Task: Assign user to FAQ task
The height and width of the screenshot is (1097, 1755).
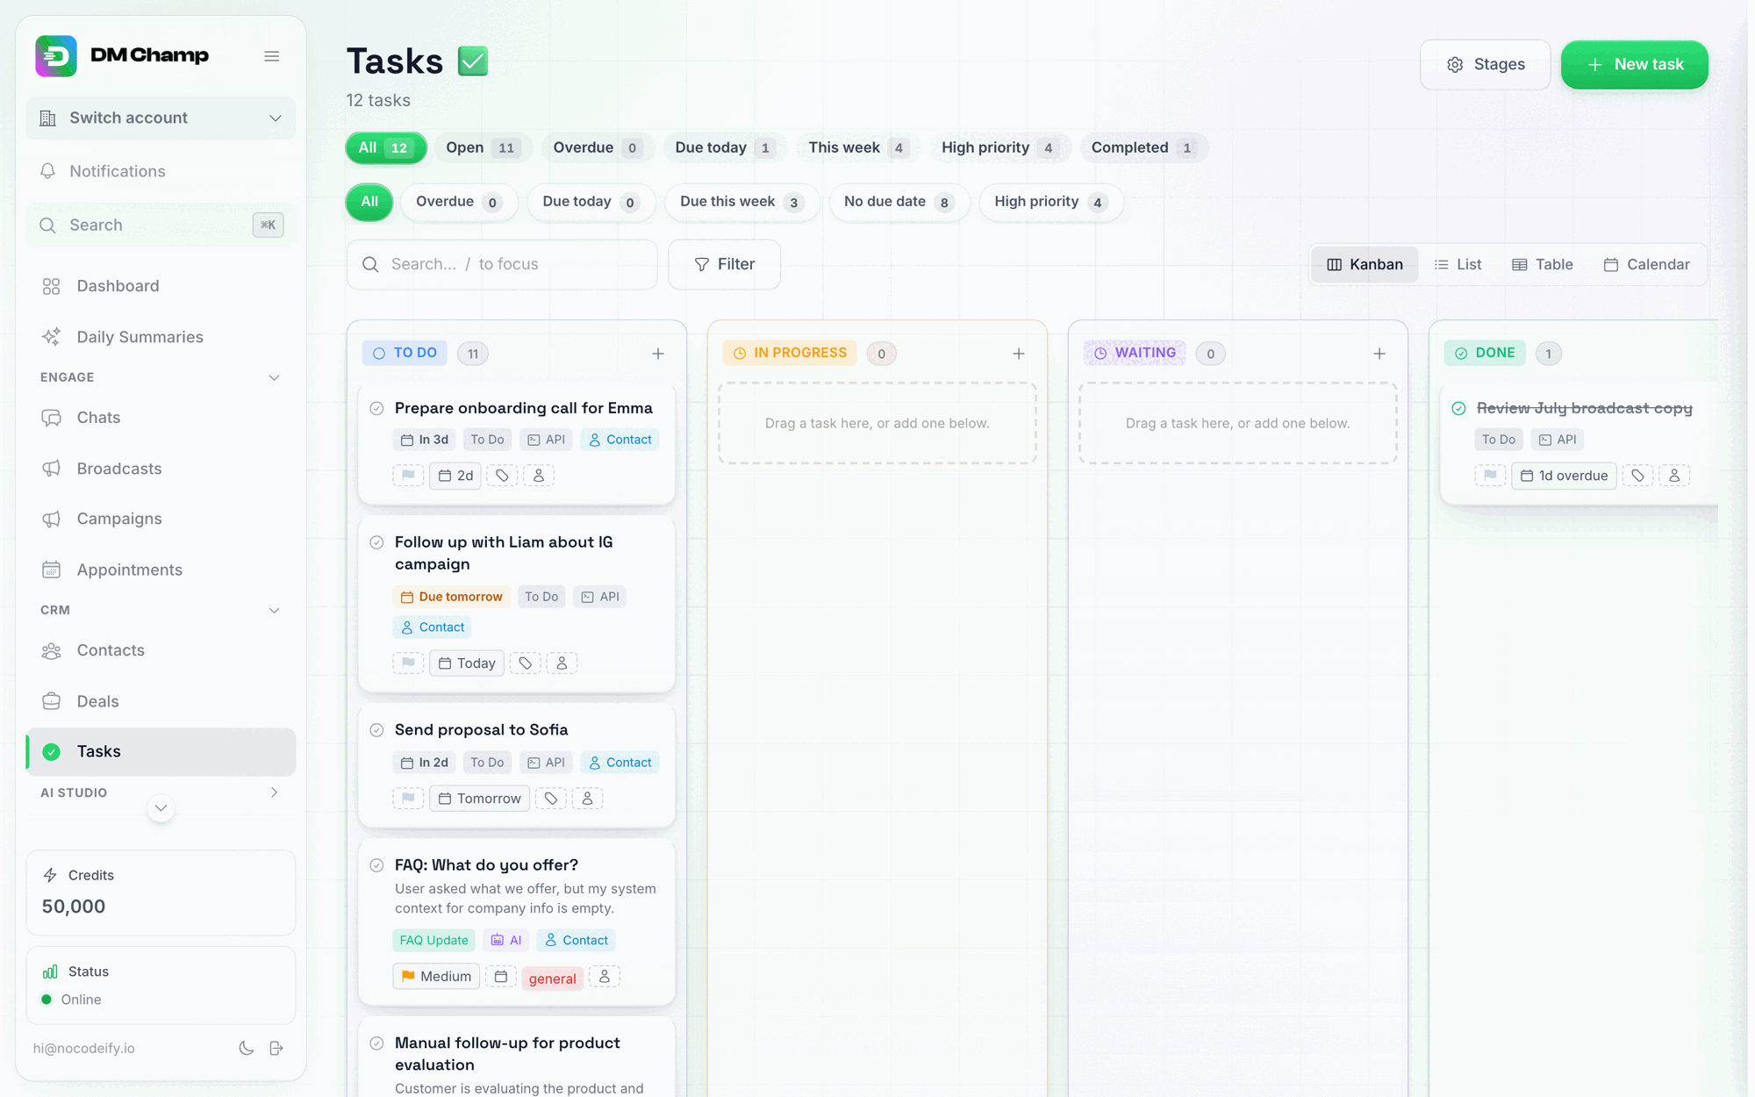Action: (x=605, y=977)
